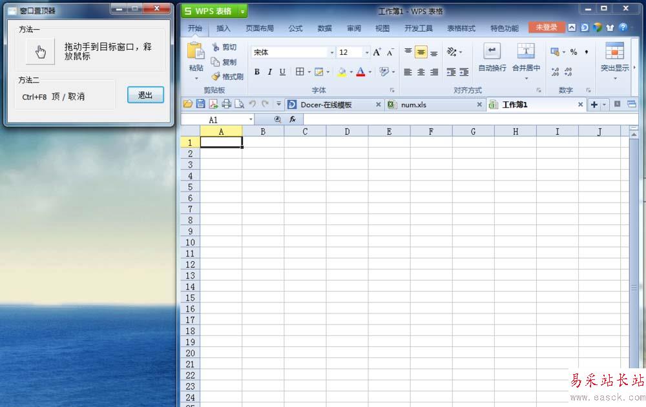The height and width of the screenshot is (407, 646).
Task: Click the insert function fx button
Action: (293, 119)
